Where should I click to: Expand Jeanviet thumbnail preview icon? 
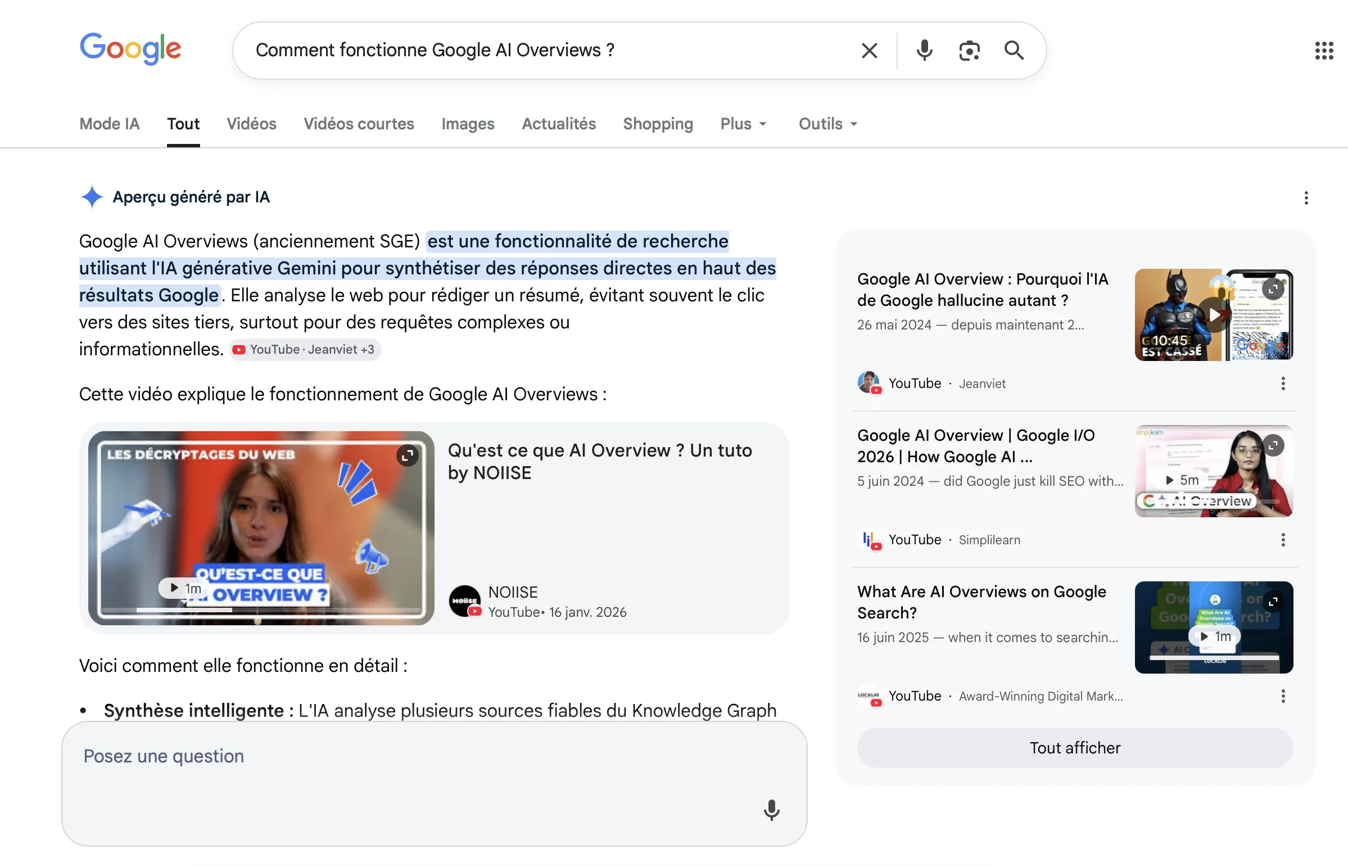(x=1273, y=289)
